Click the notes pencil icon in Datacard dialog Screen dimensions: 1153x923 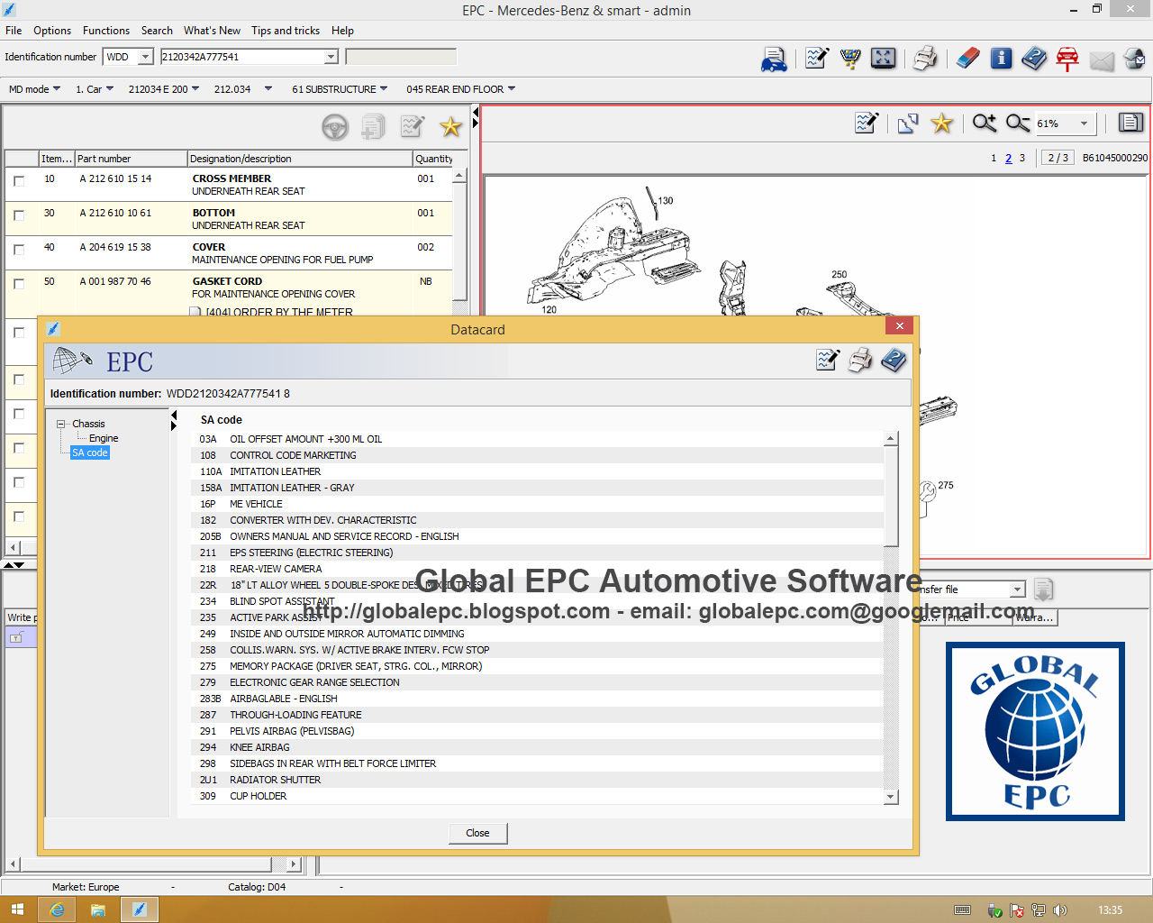point(827,361)
